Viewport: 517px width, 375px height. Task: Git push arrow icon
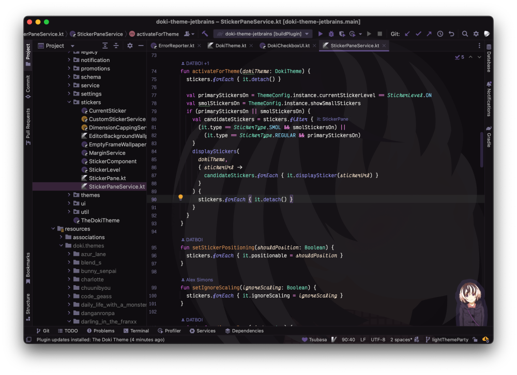click(x=429, y=34)
